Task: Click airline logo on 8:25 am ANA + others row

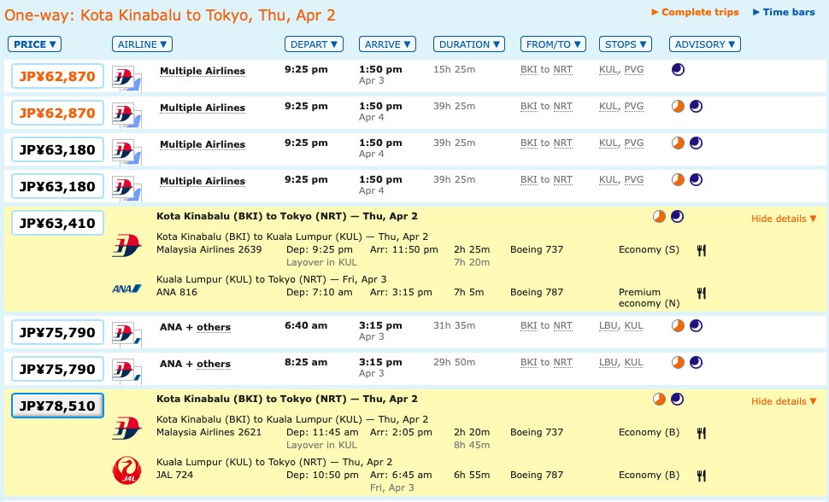Action: (126, 371)
